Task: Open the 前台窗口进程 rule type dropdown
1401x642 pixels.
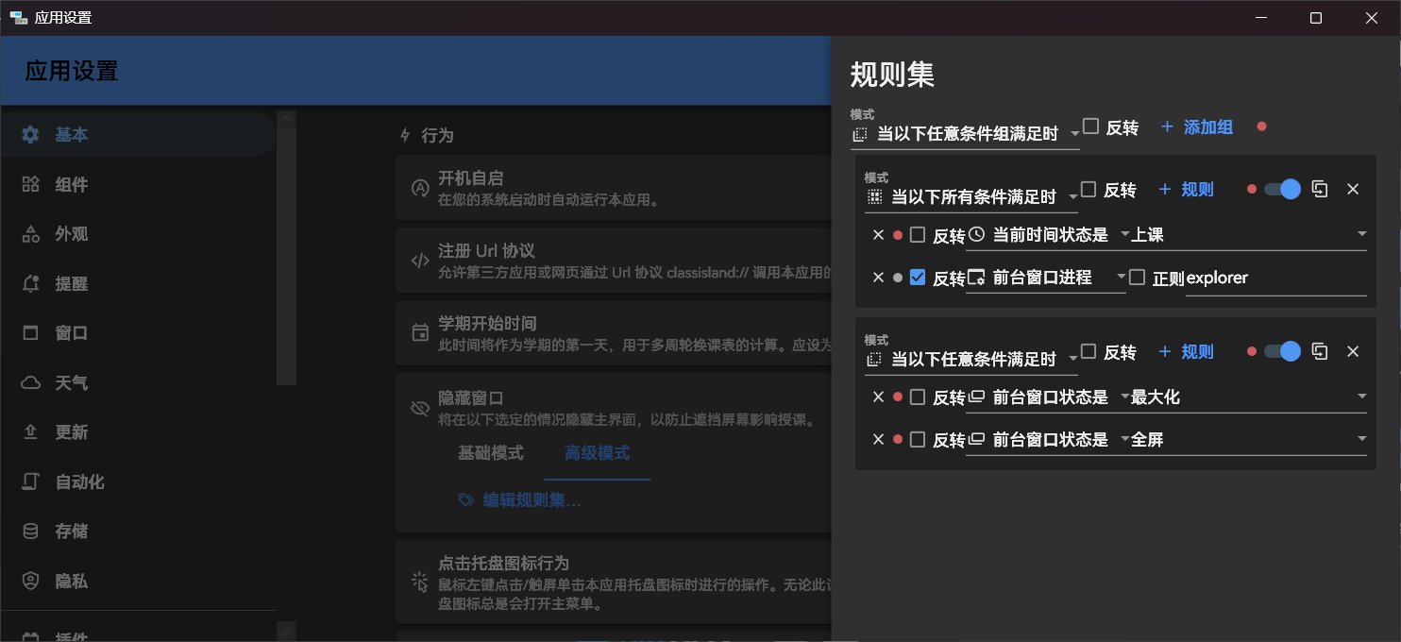Action: tap(1046, 278)
